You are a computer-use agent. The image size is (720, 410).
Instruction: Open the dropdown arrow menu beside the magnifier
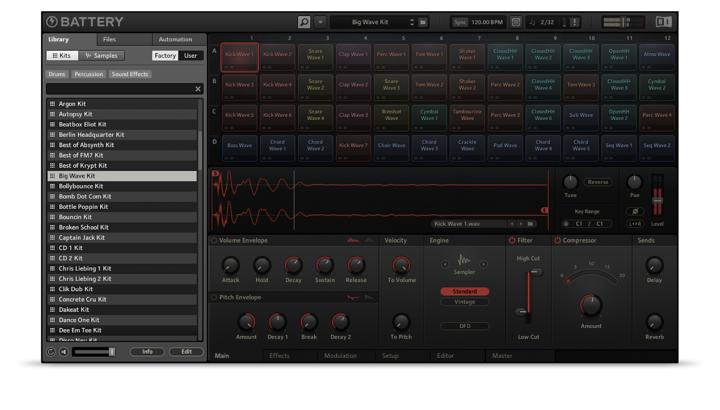[x=320, y=22]
